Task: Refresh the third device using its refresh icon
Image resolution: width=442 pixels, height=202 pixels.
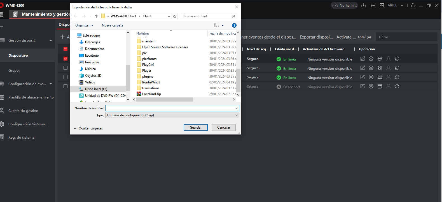Action: point(397,77)
